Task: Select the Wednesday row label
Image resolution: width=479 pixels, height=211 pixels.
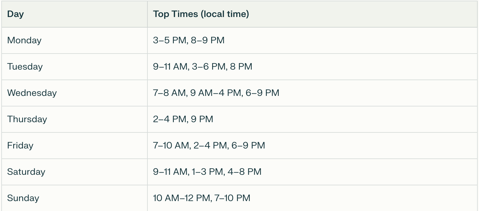Action: [32, 93]
